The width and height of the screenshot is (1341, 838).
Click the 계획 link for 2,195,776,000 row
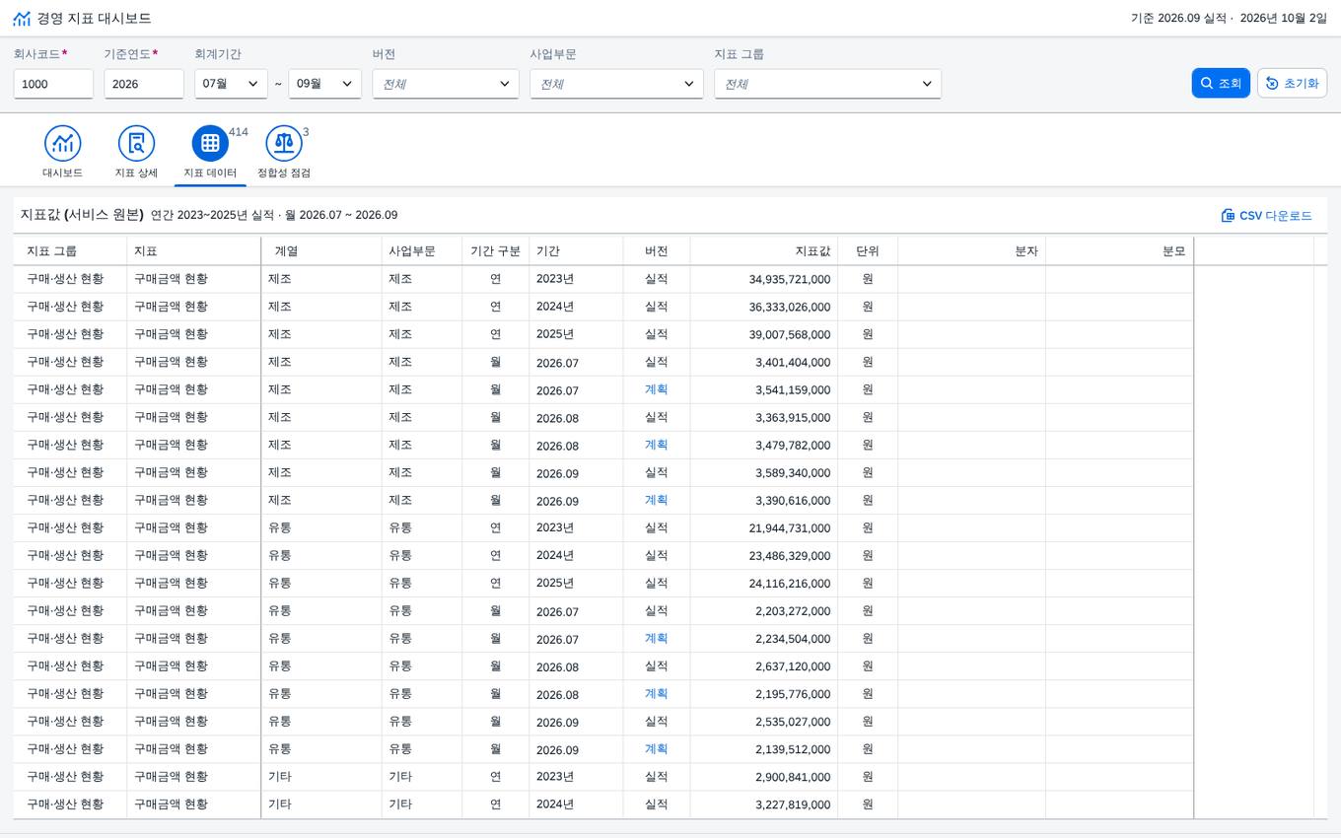tap(656, 693)
